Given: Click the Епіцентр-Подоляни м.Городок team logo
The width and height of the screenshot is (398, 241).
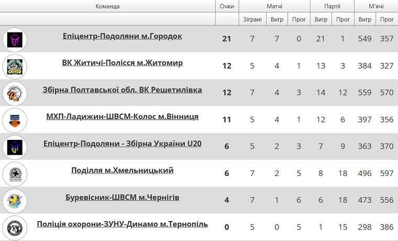Looking at the screenshot, I should pos(15,40).
